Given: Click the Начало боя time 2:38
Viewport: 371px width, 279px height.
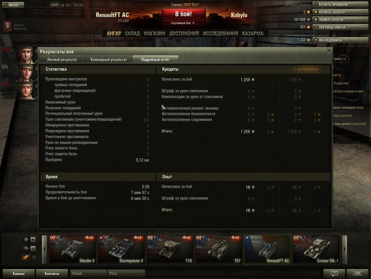Looking at the screenshot, I should click(x=145, y=187).
